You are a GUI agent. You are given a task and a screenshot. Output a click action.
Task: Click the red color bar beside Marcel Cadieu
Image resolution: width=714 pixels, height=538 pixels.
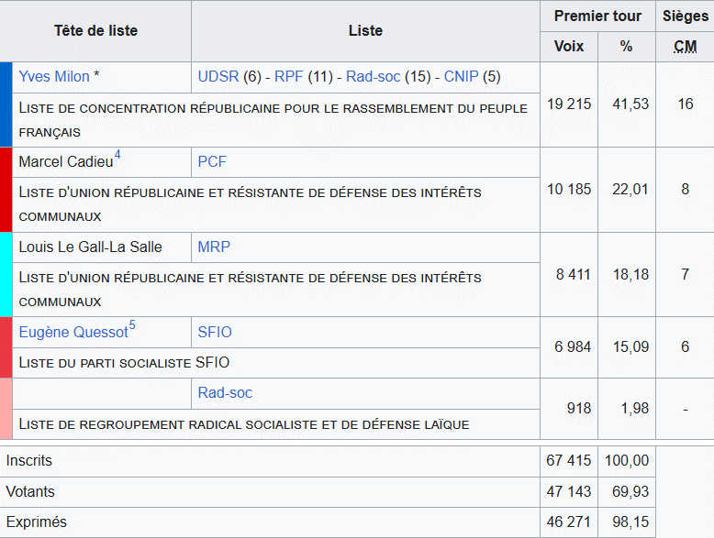tap(6, 190)
